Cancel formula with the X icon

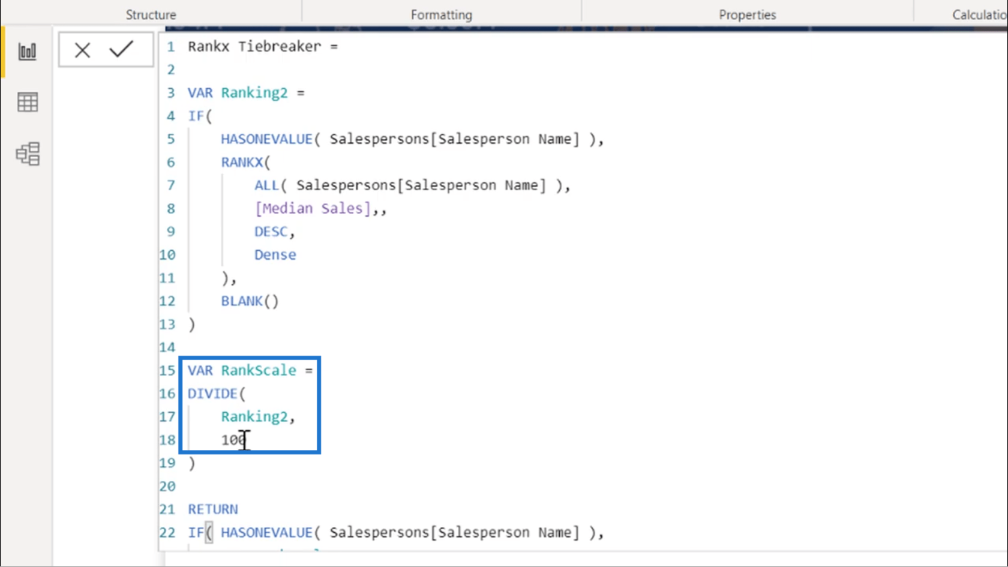(82, 50)
